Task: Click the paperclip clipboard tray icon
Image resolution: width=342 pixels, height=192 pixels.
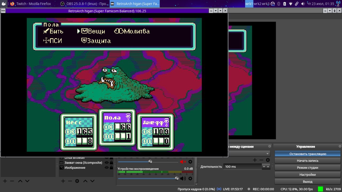Action: (x=297, y=4)
